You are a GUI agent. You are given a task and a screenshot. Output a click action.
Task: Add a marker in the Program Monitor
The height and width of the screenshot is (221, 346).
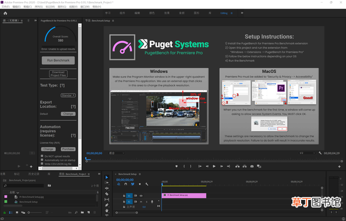pos(177,166)
